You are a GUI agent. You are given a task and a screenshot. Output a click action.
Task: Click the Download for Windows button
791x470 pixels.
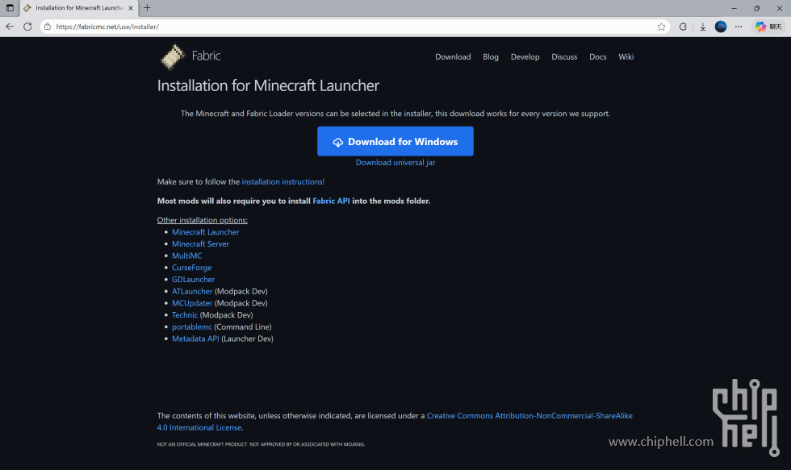click(x=395, y=141)
